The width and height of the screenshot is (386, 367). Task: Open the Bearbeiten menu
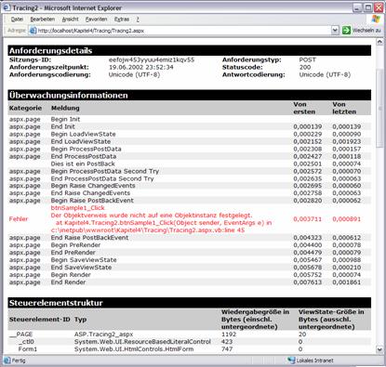pos(43,20)
